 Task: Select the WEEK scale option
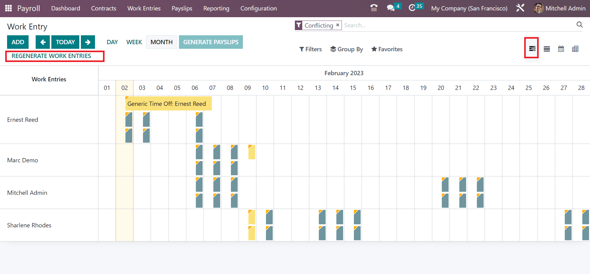pos(134,42)
